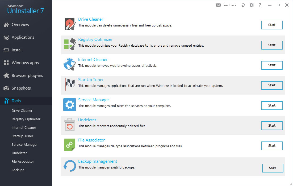Click the Feedback text label
The height and width of the screenshot is (186, 293).
[x=229, y=5]
